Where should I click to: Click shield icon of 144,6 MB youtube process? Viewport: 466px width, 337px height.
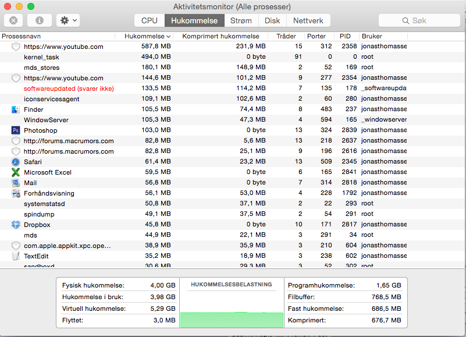(x=16, y=78)
